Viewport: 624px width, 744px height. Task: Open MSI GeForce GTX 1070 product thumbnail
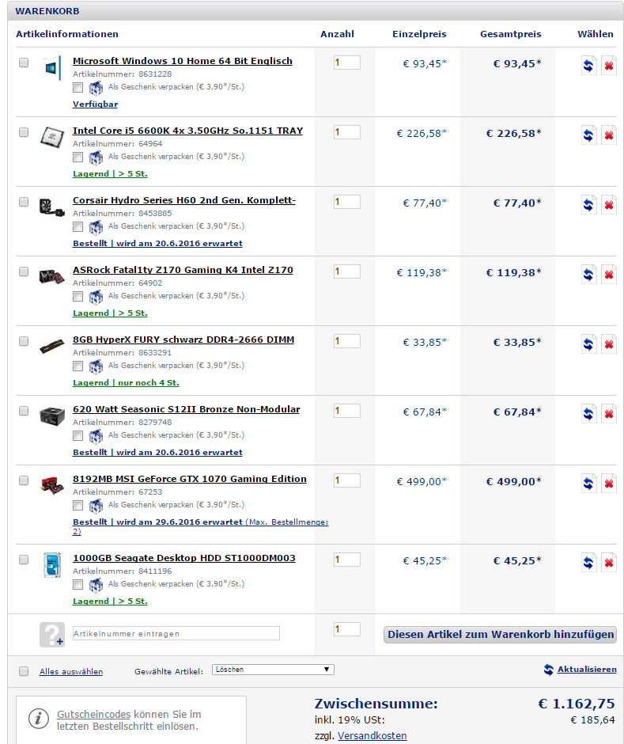point(51,485)
